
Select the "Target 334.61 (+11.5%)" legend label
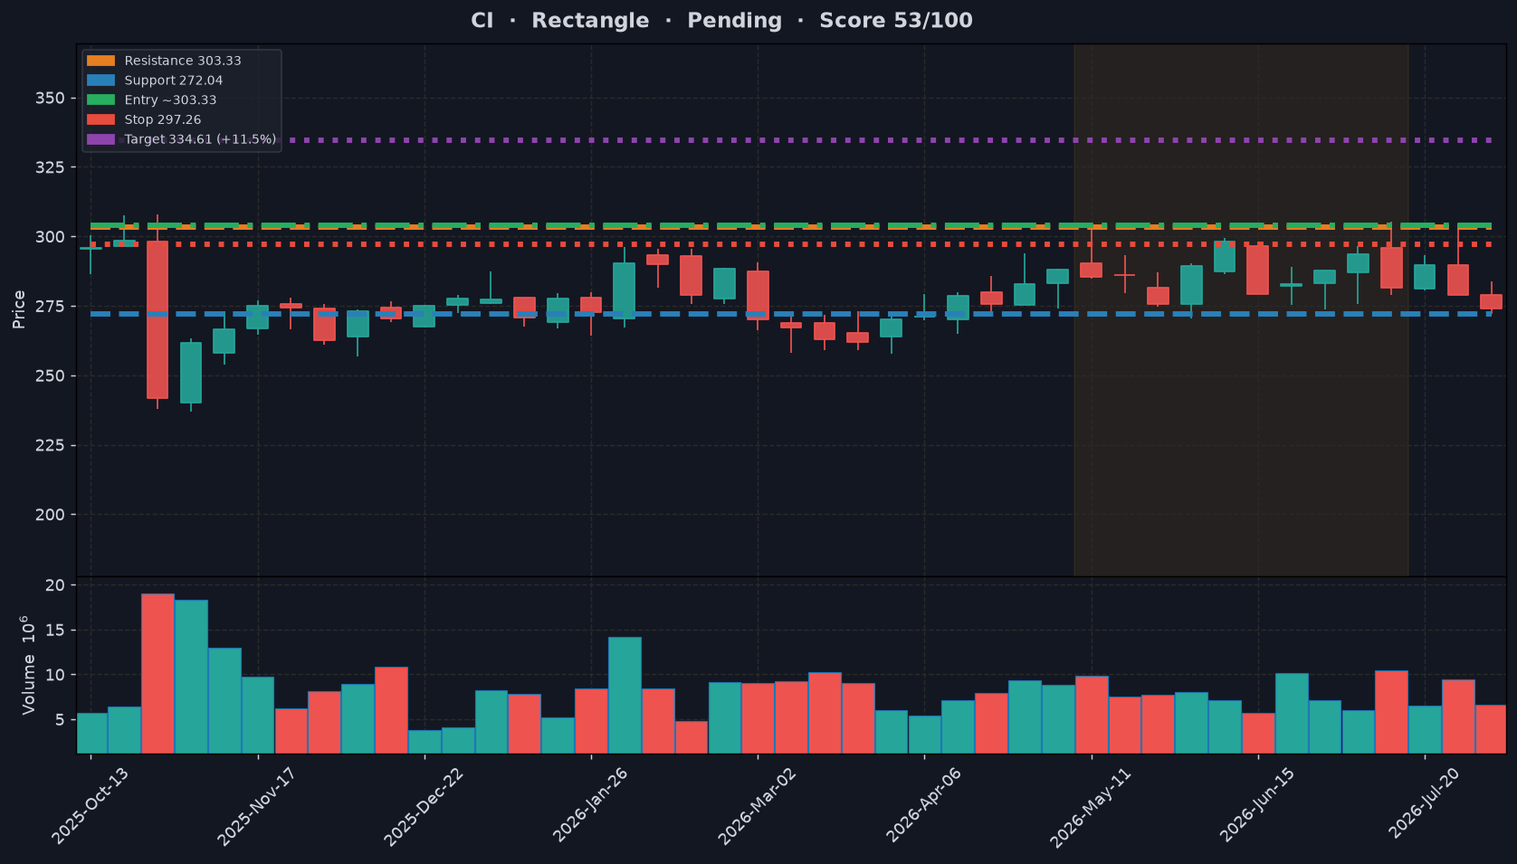[x=200, y=139]
